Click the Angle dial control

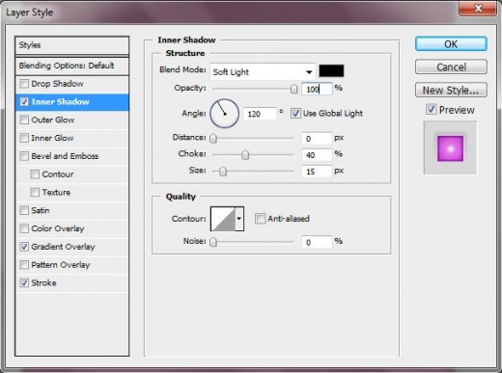[224, 114]
